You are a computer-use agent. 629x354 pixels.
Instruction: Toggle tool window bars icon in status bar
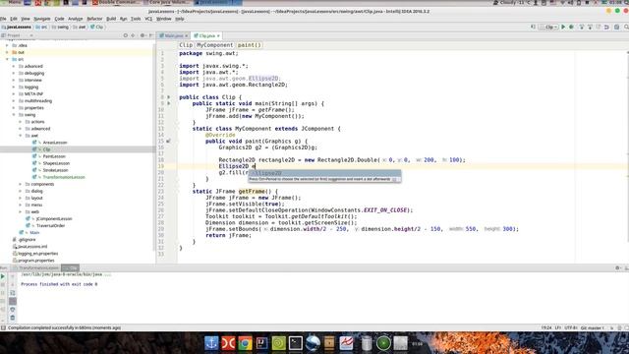click(x=3, y=327)
